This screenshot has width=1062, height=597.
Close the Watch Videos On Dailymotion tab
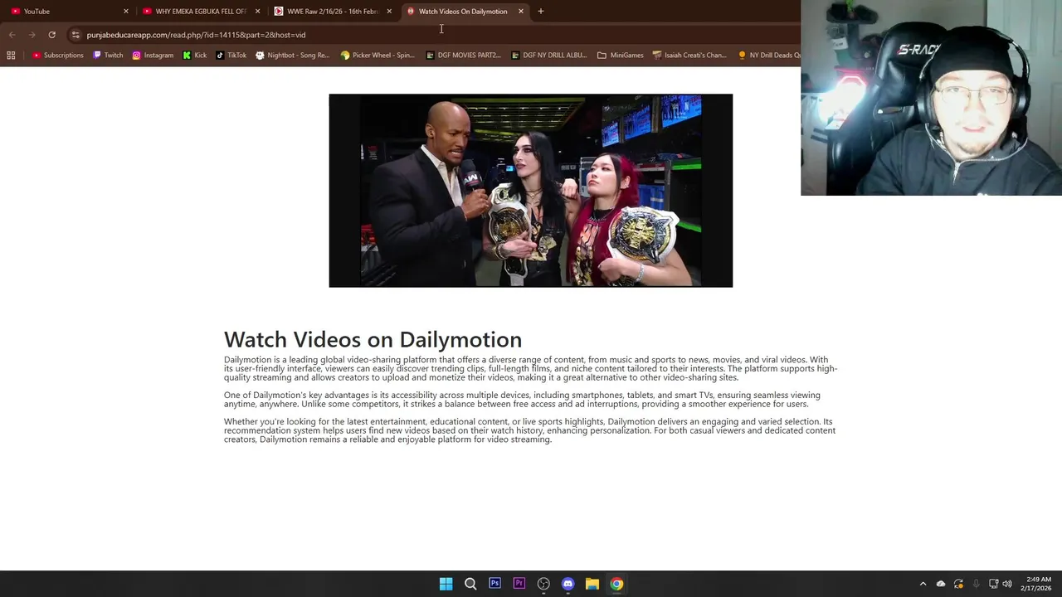point(521,11)
